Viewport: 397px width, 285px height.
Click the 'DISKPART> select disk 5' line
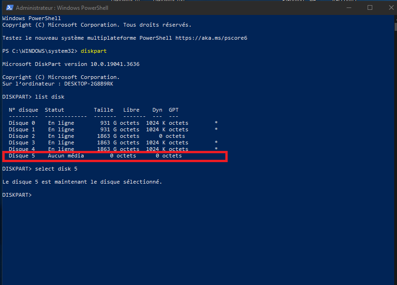pyautogui.click(x=40, y=169)
